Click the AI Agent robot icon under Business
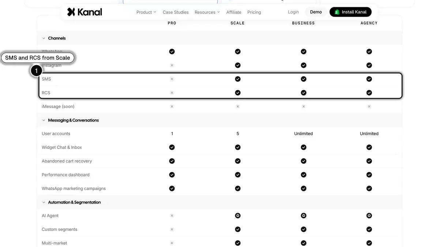The width and height of the screenshot is (439, 247). coord(304,216)
